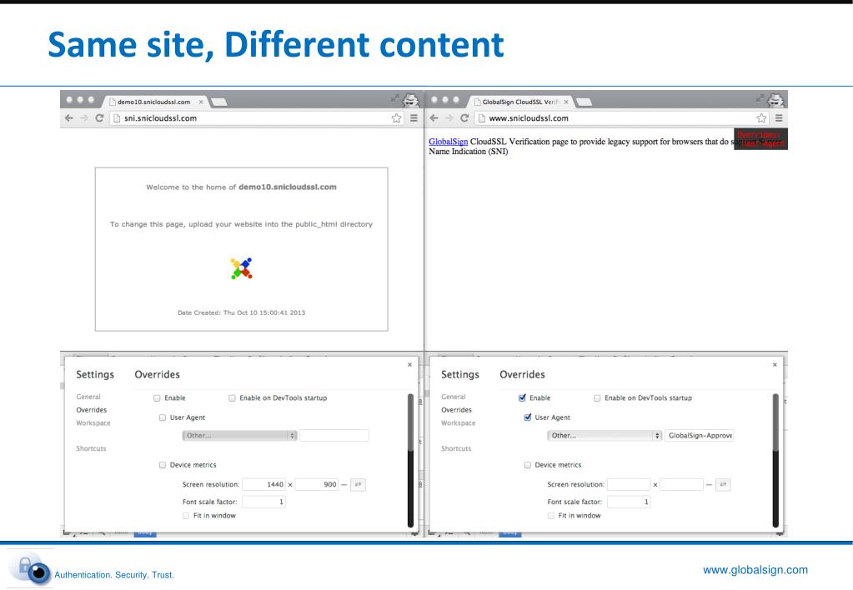The image size is (853, 590).
Task: Uncheck User Agent in right Overrides panel
Action: click(527, 417)
